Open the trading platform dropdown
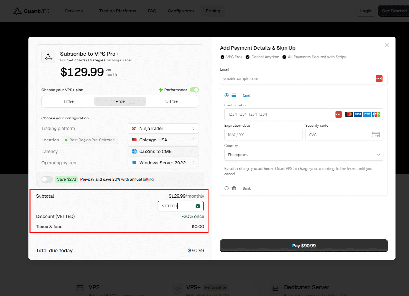The height and width of the screenshot is (296, 409). pos(163,128)
